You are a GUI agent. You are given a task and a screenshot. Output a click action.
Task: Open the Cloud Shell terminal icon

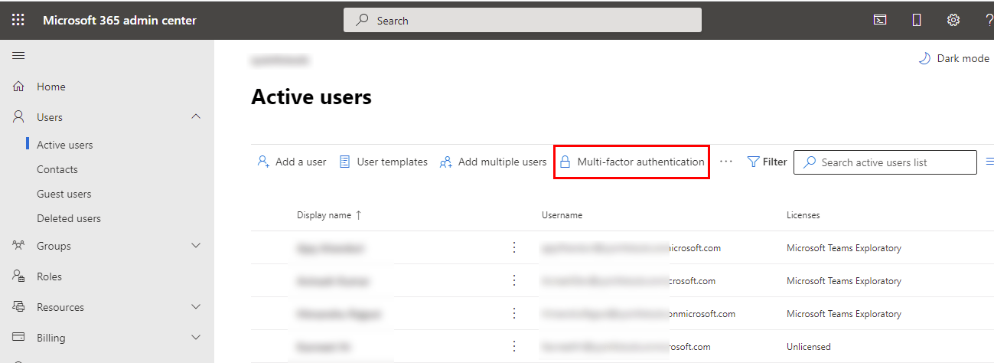[x=880, y=20]
